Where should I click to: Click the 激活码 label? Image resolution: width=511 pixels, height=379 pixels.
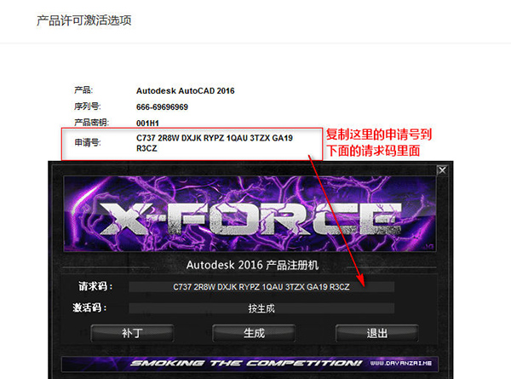pos(89,307)
